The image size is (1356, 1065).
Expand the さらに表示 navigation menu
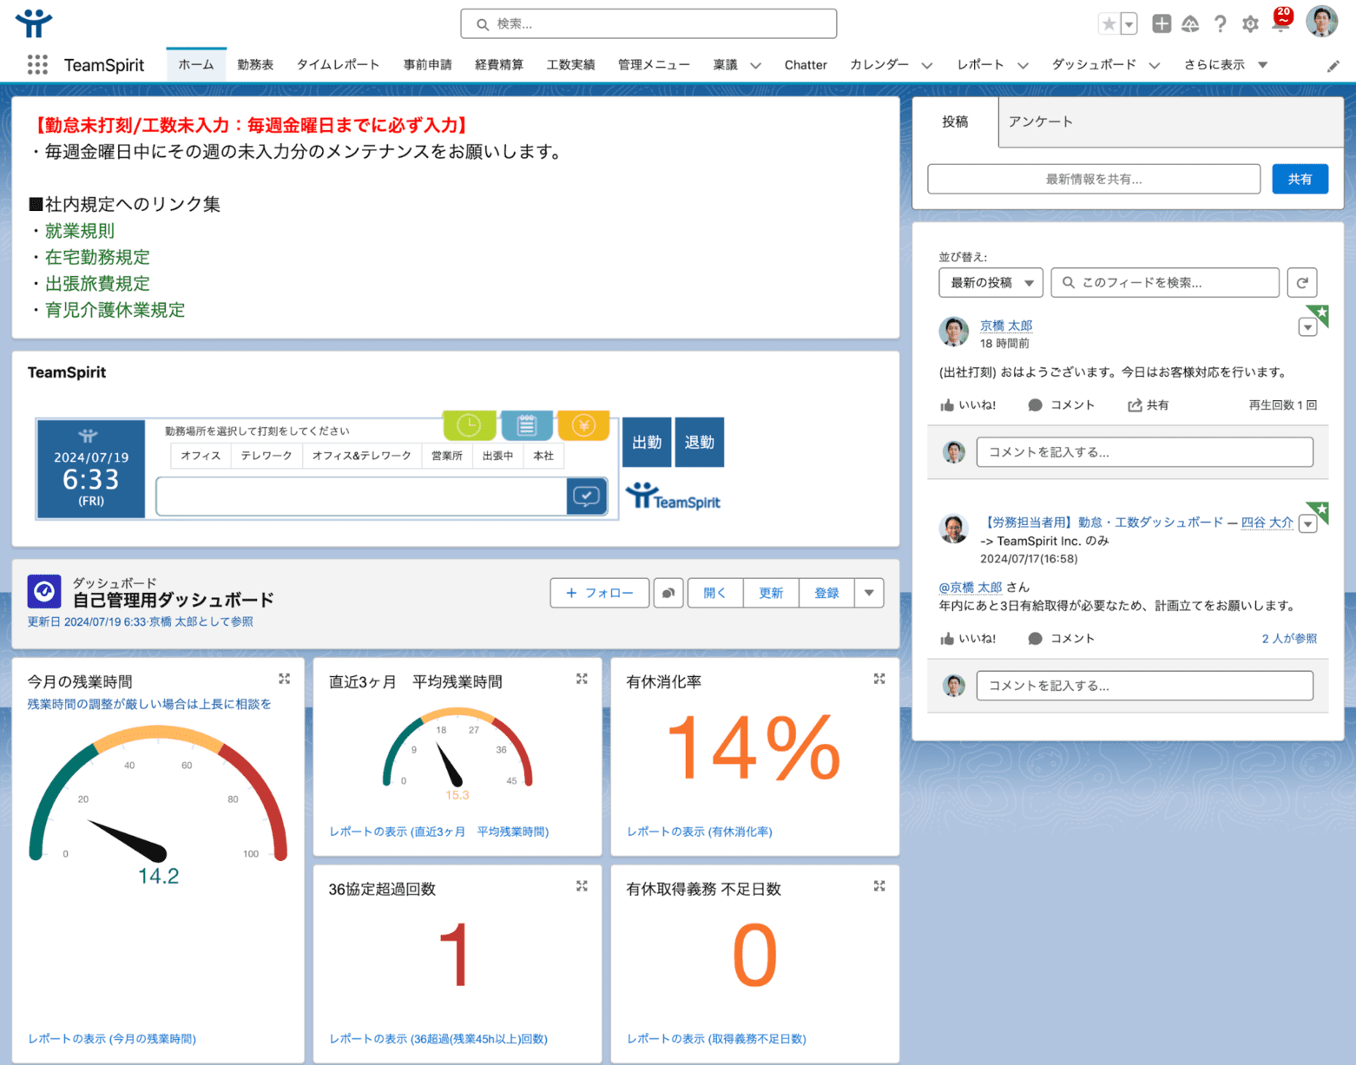pos(1225,65)
